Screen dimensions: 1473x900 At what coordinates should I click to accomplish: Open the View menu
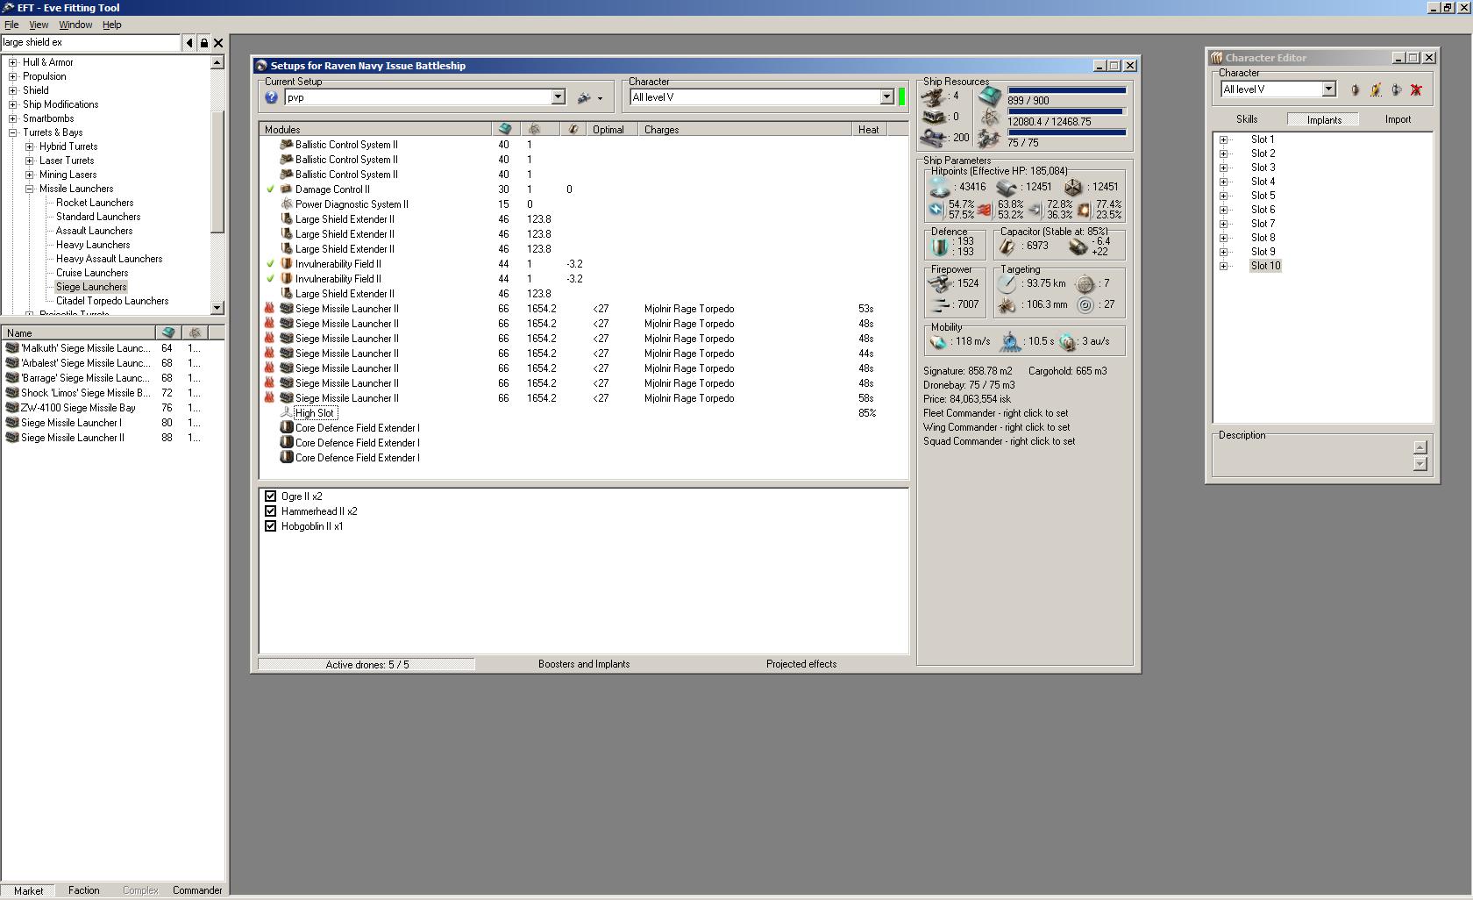(x=39, y=25)
